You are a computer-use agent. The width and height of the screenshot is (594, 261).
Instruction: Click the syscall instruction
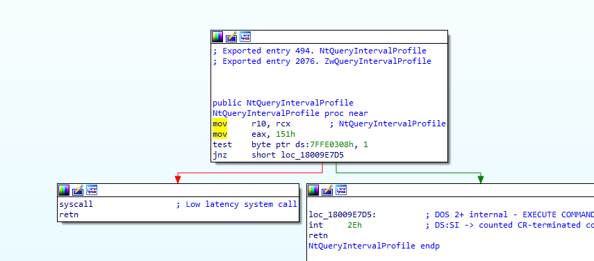76,204
